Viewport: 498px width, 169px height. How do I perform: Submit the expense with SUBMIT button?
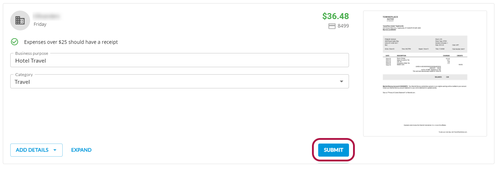pyautogui.click(x=333, y=150)
